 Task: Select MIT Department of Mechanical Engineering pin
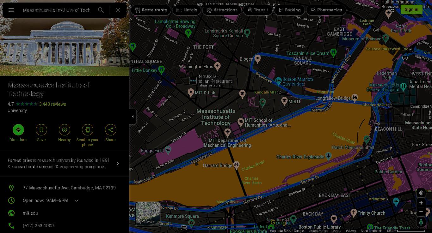click(227, 133)
